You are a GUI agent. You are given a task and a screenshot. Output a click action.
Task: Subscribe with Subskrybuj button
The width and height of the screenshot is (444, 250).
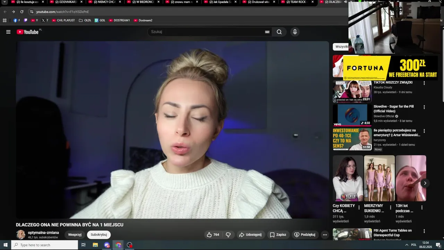point(99,235)
